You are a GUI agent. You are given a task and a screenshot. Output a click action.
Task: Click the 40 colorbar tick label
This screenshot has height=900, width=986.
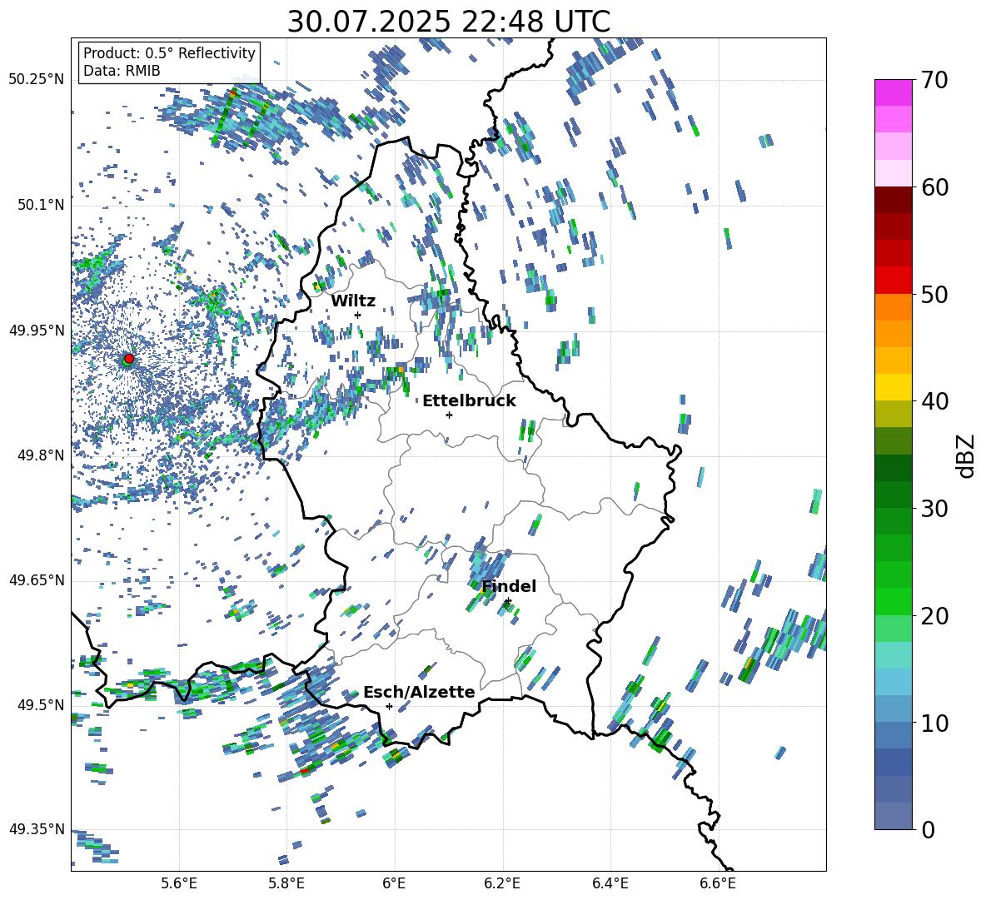(x=934, y=401)
